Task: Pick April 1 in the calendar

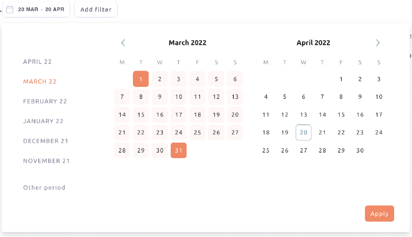Action: point(341,79)
